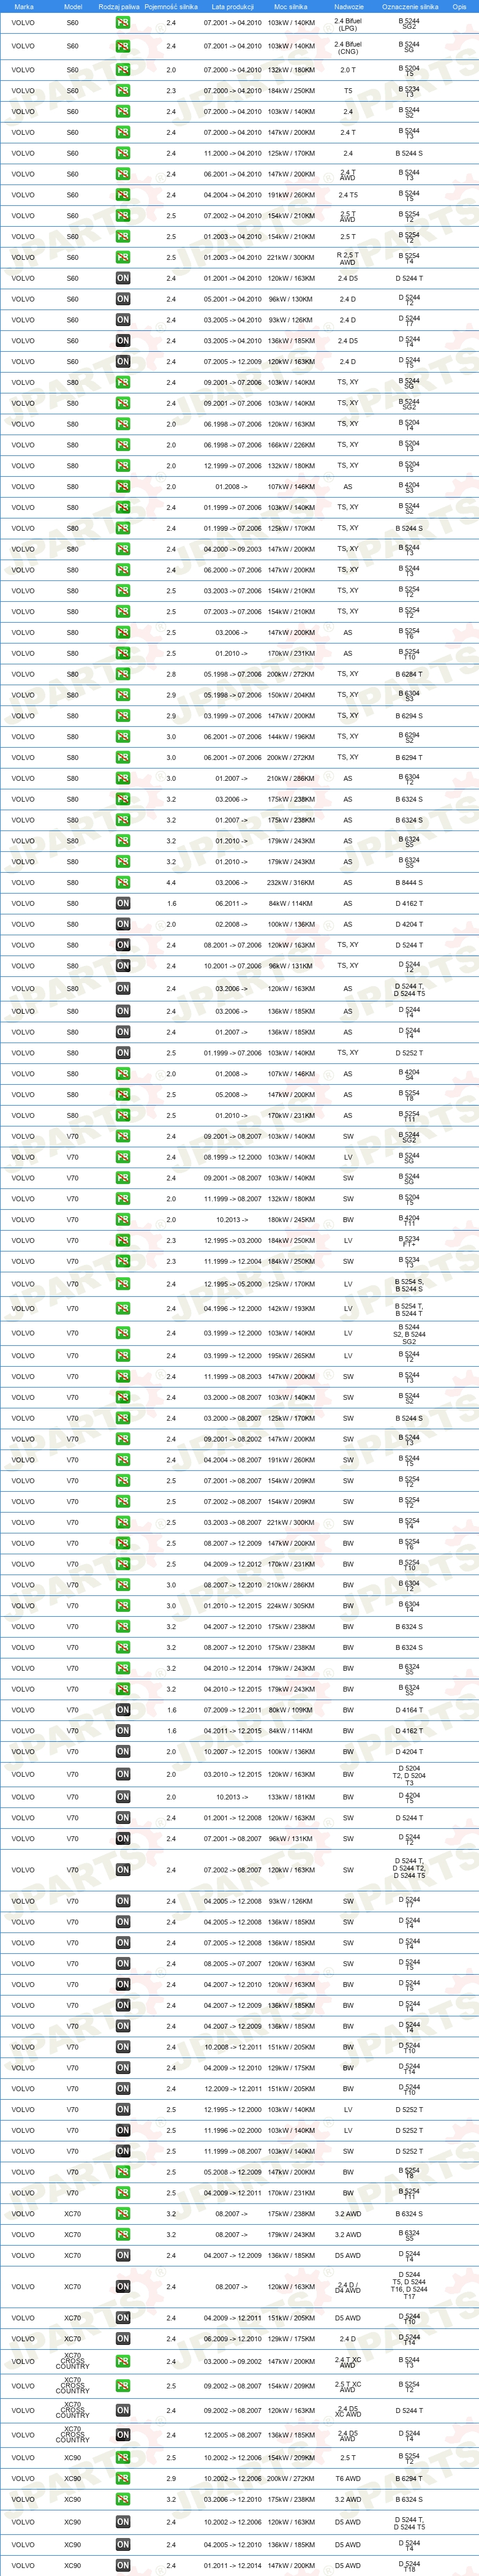Click petrol icon for V70 224kW/305KM
The image size is (479, 2576).
click(x=122, y=1606)
